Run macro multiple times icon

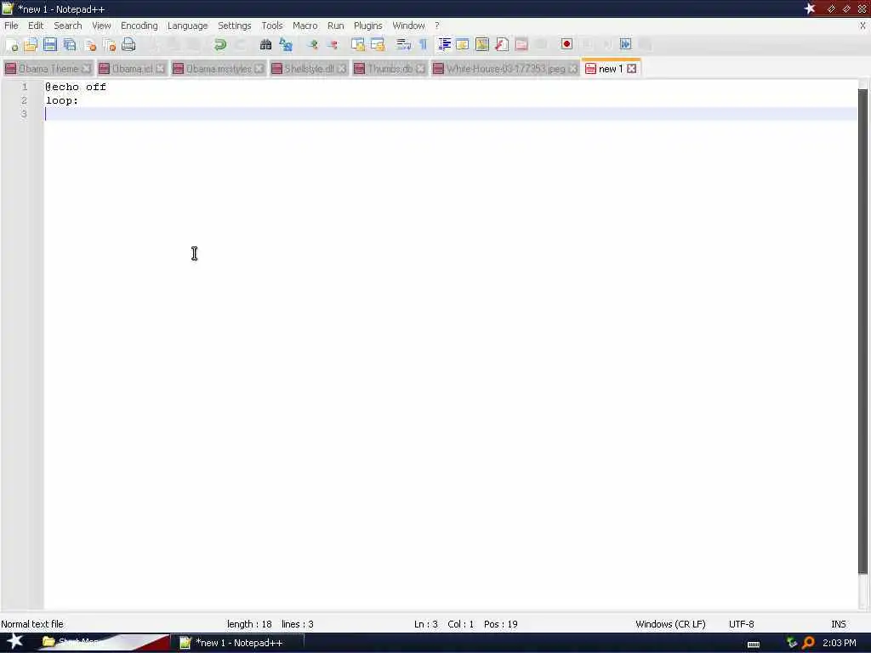tap(625, 44)
